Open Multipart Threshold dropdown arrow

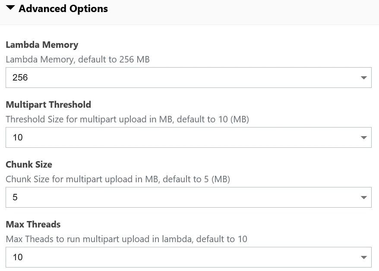363,138
